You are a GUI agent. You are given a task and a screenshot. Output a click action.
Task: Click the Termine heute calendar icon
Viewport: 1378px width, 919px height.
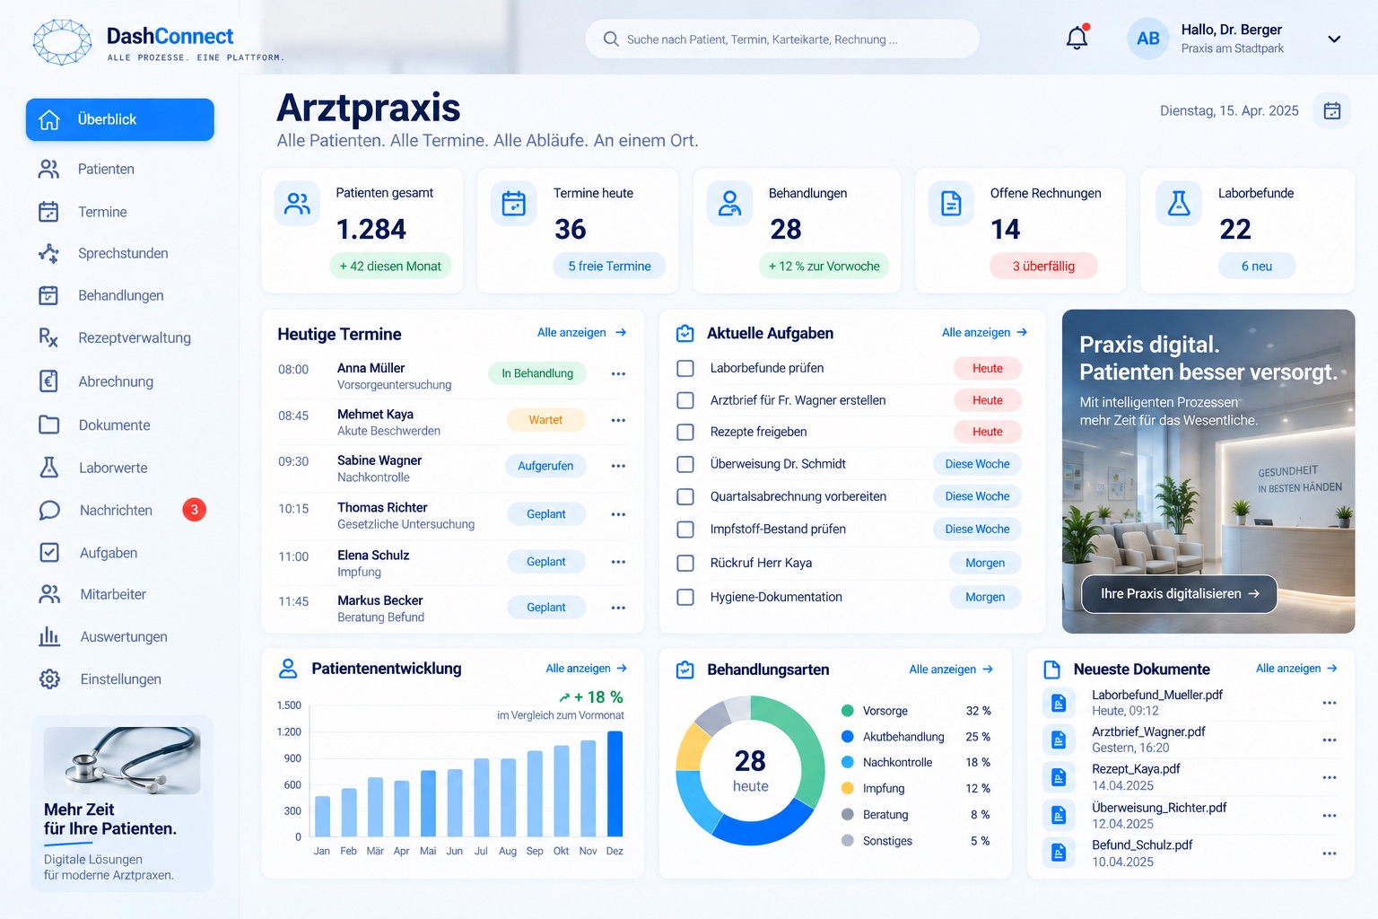pyautogui.click(x=514, y=204)
